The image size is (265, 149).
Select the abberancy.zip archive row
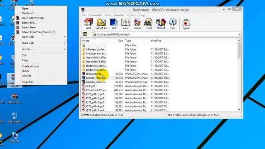[x=126, y=74]
